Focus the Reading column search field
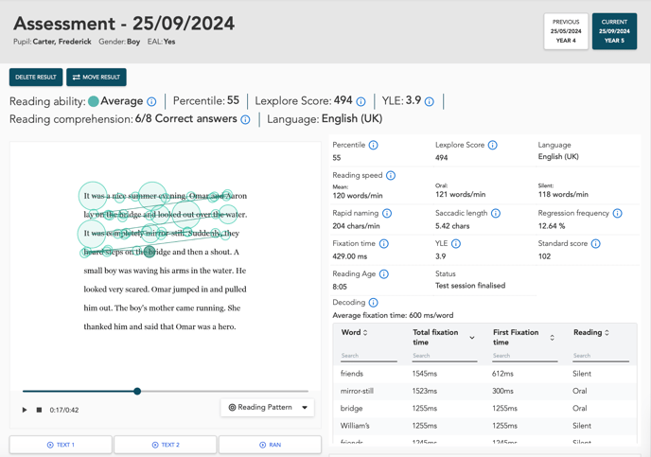Screen dimensions: 651x457 click(601, 356)
